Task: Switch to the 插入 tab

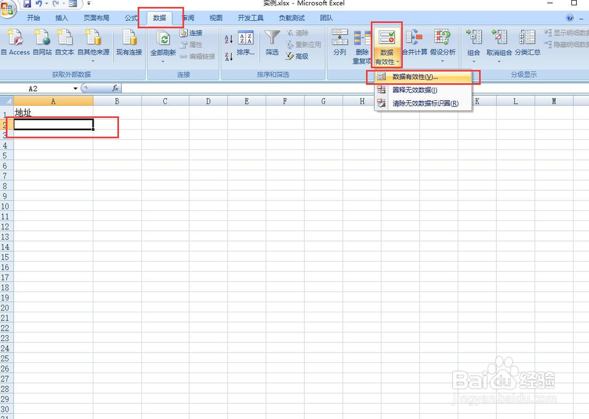Action: pyautogui.click(x=62, y=18)
